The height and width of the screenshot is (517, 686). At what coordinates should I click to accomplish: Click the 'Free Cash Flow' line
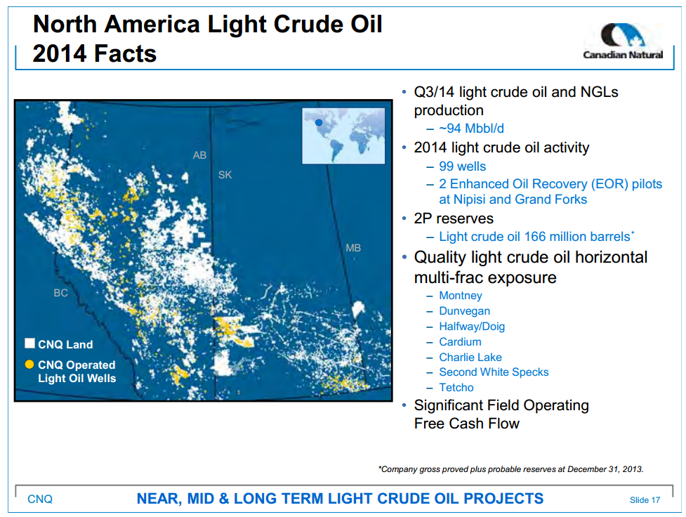467,424
